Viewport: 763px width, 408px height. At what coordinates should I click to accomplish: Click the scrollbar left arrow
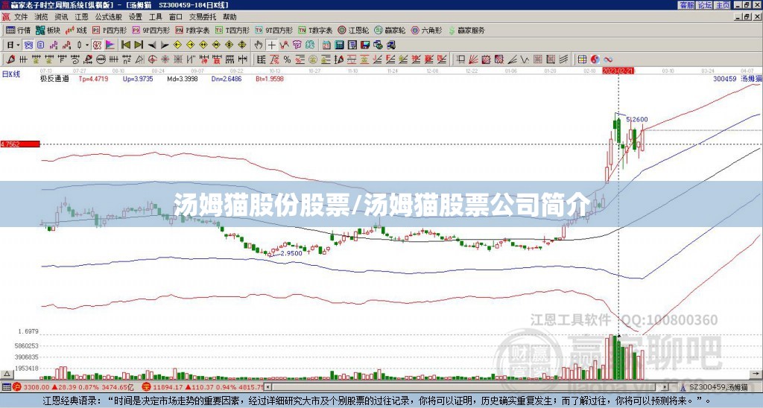tap(267, 387)
